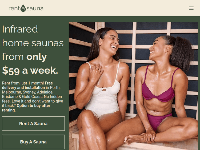
Task: Click the 'home saunas' headline line
Action: tap(33, 43)
